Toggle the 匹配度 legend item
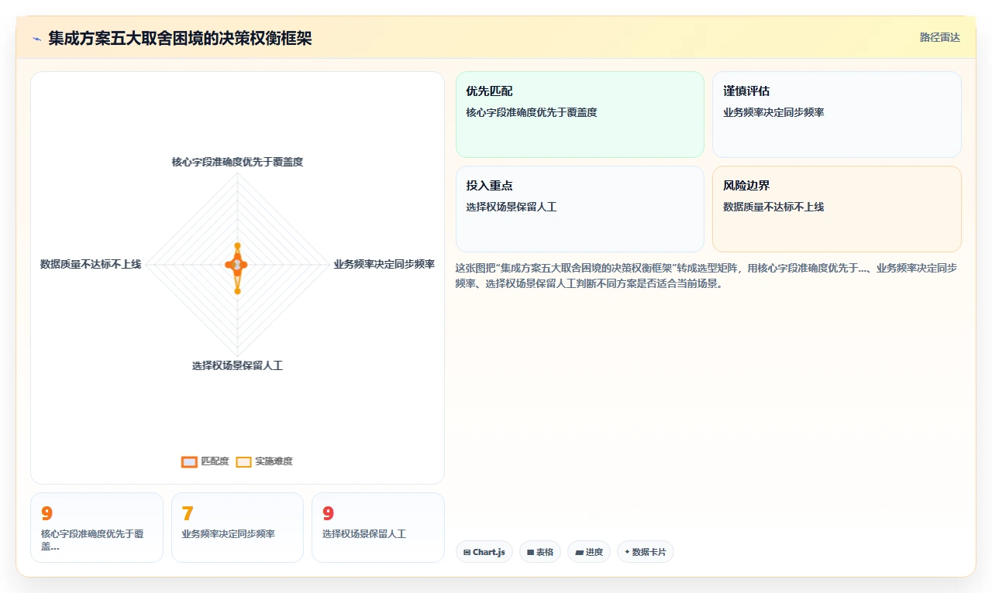Viewport: 992px width, 593px height. point(205,461)
